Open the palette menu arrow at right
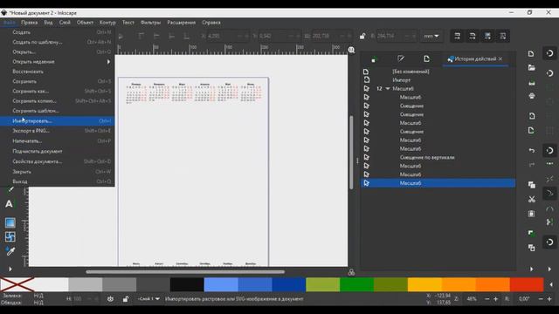The width and height of the screenshot is (559, 314). [551, 284]
